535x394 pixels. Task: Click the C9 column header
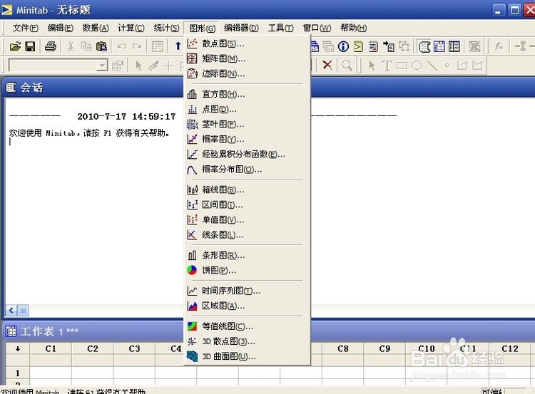[384, 348]
